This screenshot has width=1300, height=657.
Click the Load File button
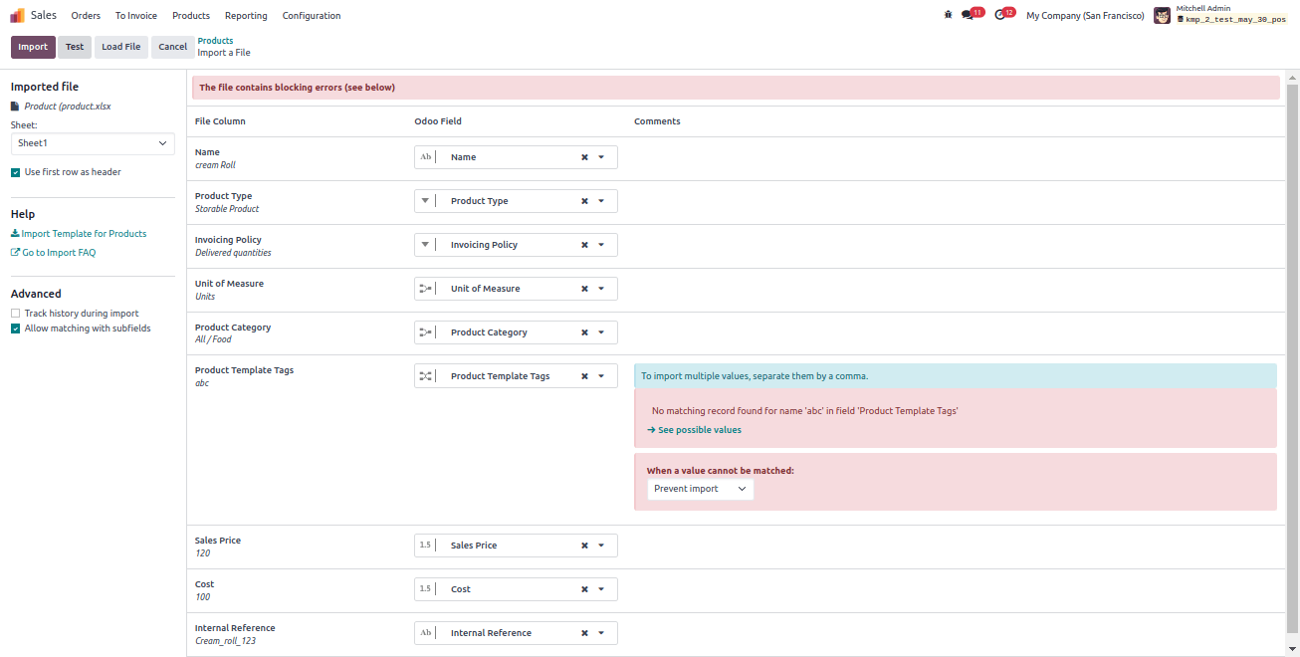point(121,47)
